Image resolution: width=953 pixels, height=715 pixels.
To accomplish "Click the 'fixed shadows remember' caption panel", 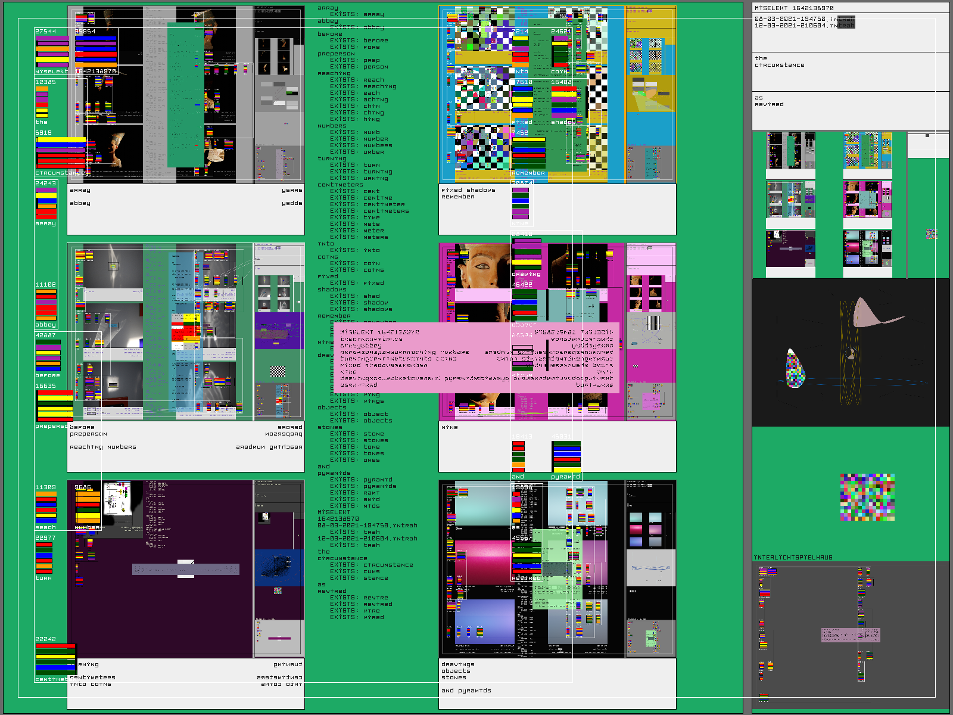I will click(x=557, y=209).
